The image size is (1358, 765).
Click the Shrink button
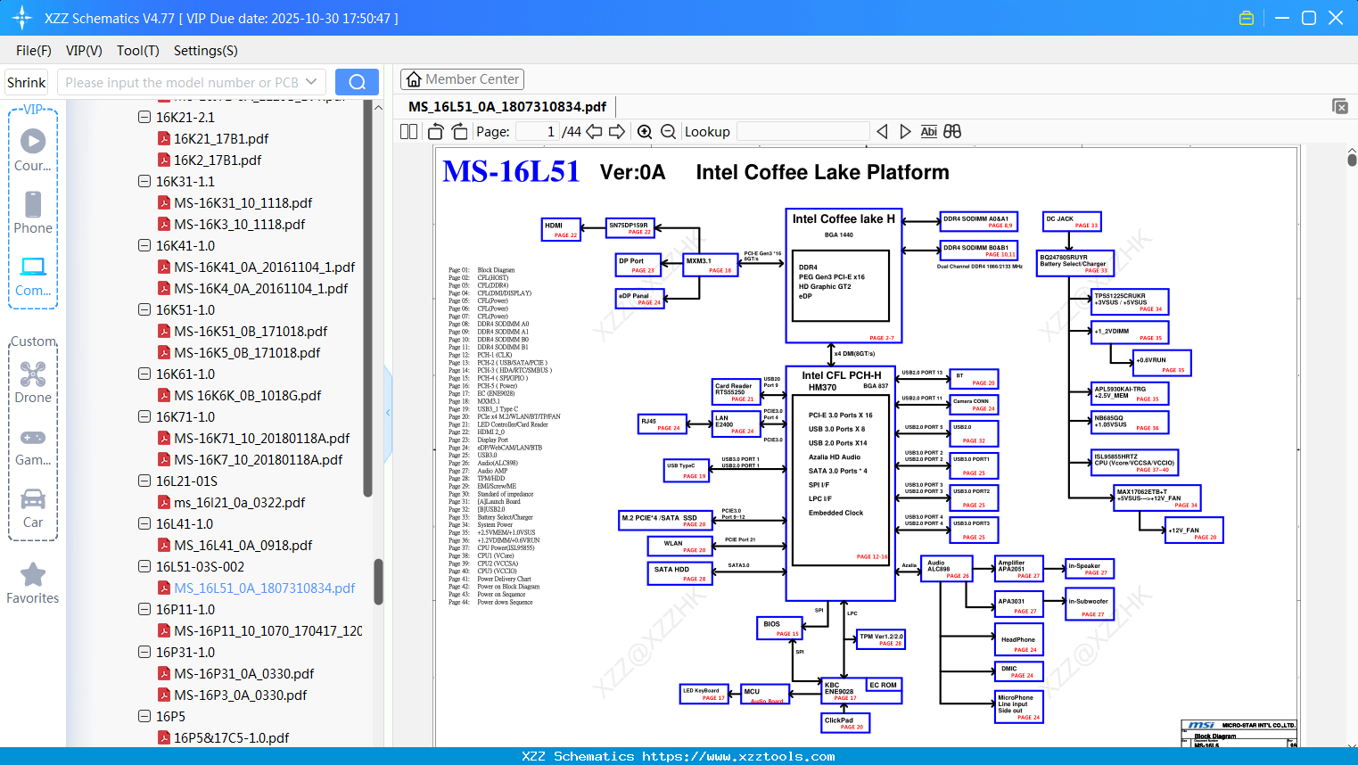pos(27,82)
